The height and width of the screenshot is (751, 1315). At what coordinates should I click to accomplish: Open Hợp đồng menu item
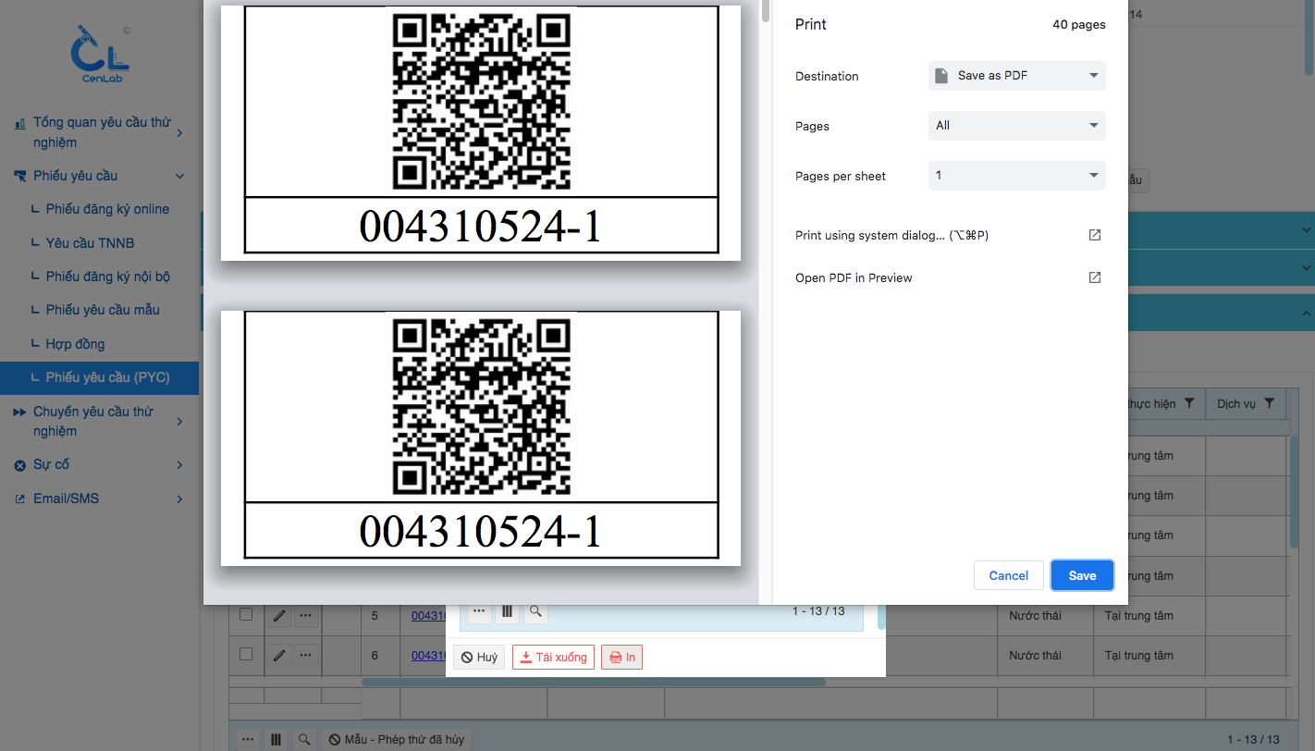pyautogui.click(x=75, y=344)
